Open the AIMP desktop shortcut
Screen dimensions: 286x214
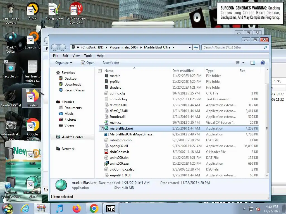[x=32, y=11]
